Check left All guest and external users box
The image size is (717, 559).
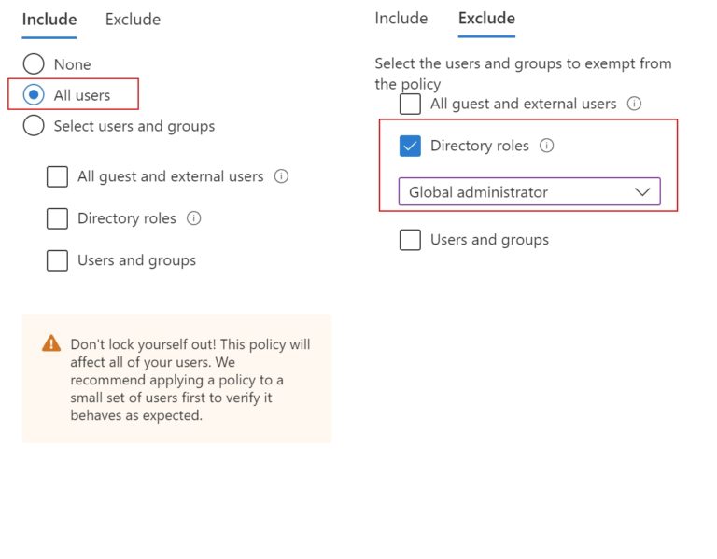click(58, 176)
